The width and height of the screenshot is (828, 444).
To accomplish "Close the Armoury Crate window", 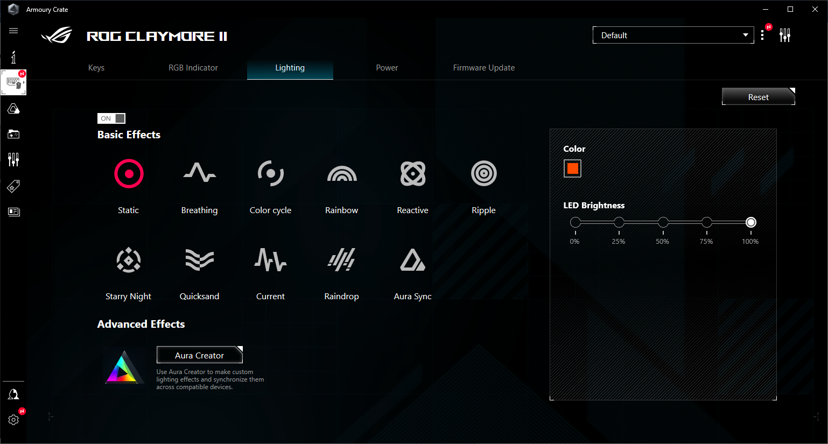I will point(815,9).
